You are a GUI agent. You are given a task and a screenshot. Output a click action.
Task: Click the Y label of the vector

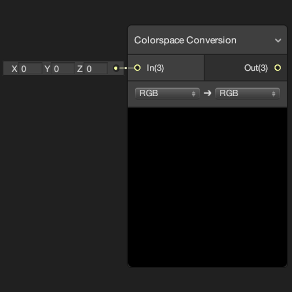click(x=47, y=69)
